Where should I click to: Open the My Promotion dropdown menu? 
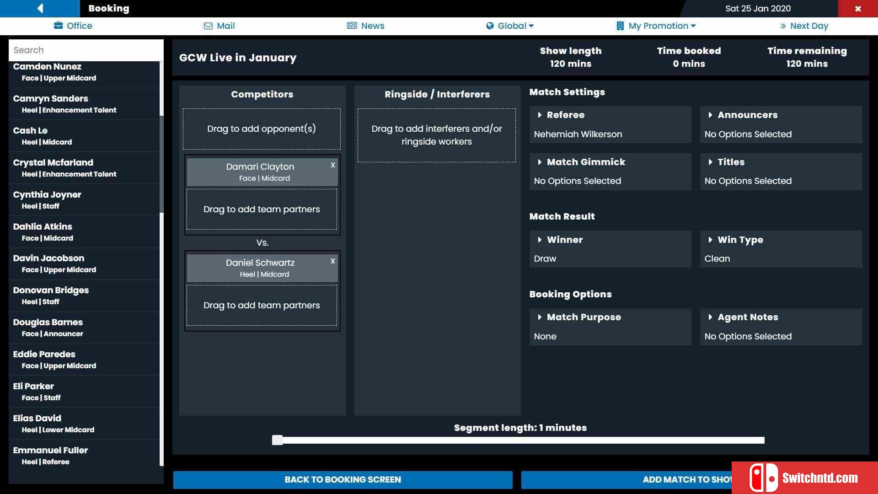[656, 26]
